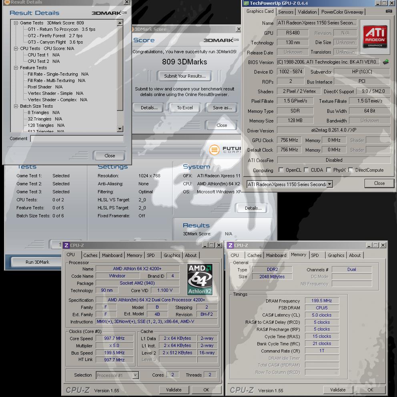Select the GT3 - Canyon Flight row
Image resolution: width=397 pixels, height=397 pixels.
[x=55, y=42]
